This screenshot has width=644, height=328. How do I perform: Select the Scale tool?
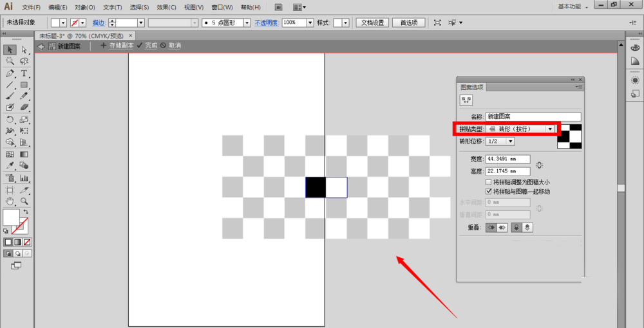click(x=24, y=120)
